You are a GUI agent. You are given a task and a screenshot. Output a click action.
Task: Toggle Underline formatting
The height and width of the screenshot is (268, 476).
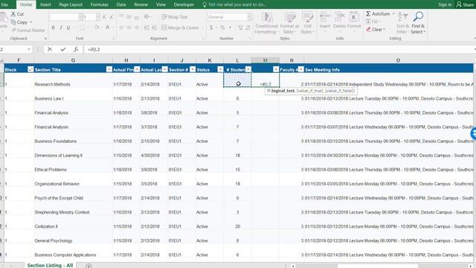(x=68, y=28)
